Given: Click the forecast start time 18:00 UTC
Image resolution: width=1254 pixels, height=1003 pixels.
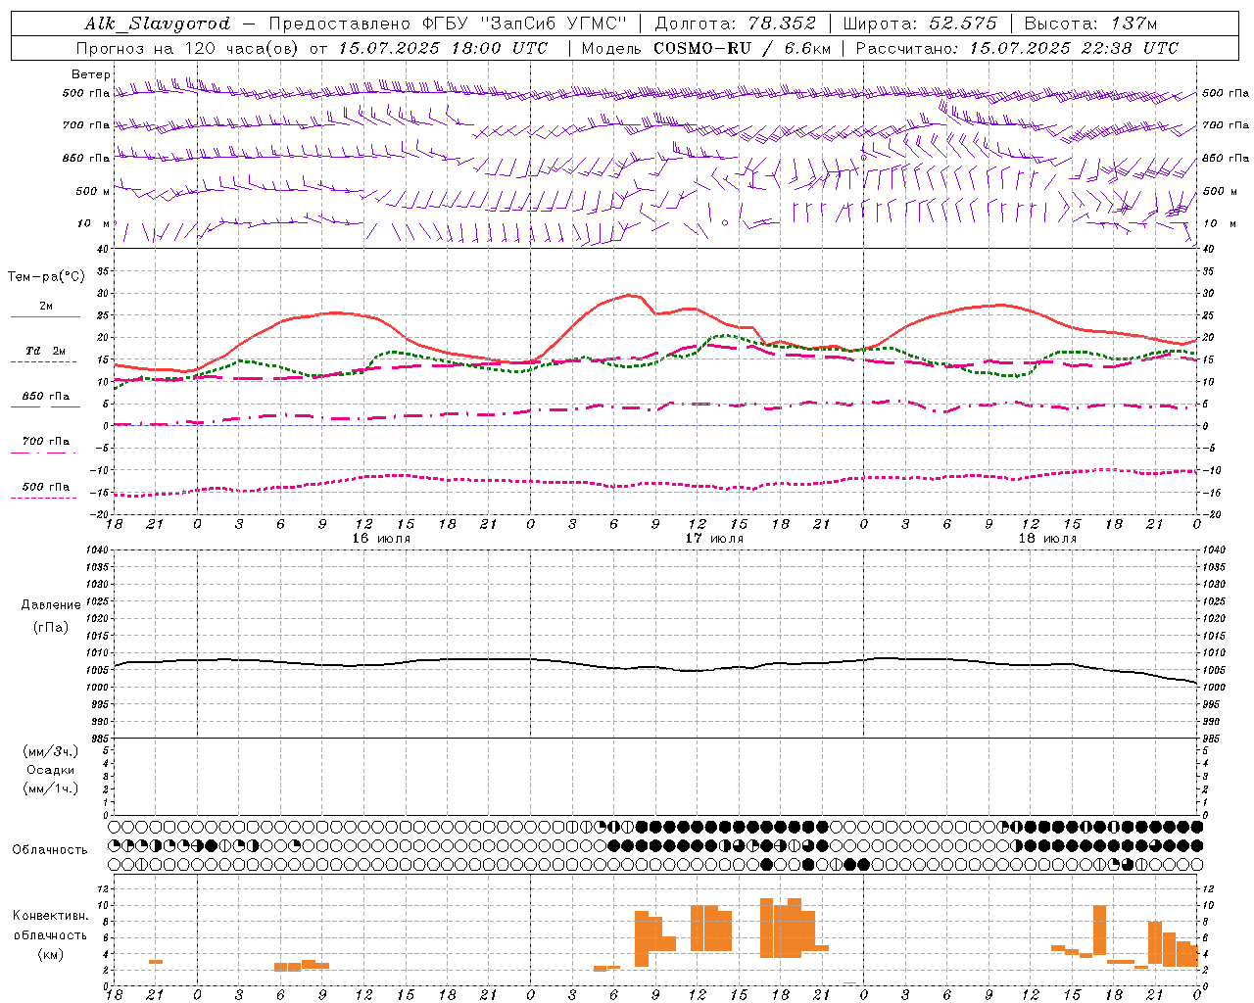Looking at the screenshot, I should 499,48.
